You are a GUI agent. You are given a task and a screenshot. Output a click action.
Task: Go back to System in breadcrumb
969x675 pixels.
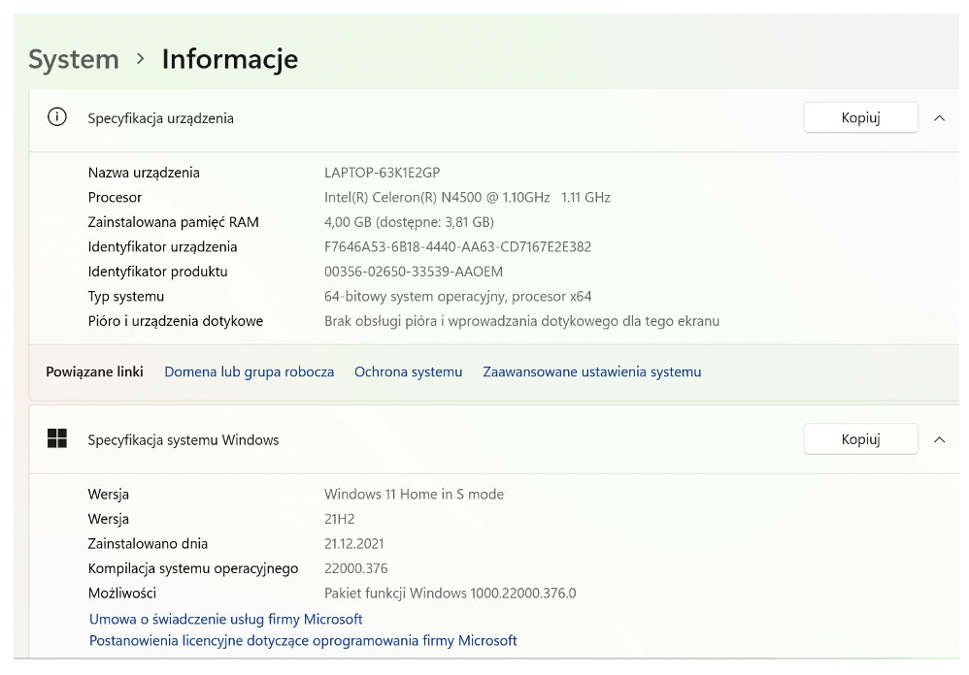(x=74, y=59)
